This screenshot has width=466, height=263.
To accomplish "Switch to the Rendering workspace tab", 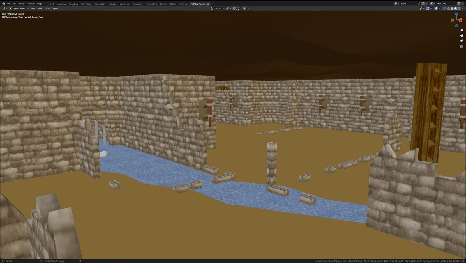I will click(x=137, y=4).
